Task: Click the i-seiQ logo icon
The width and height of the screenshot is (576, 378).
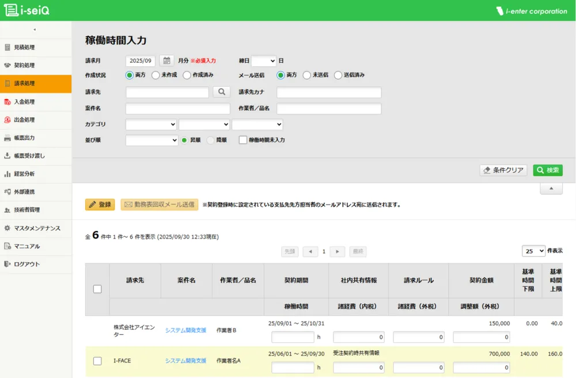Action: tap(10, 10)
